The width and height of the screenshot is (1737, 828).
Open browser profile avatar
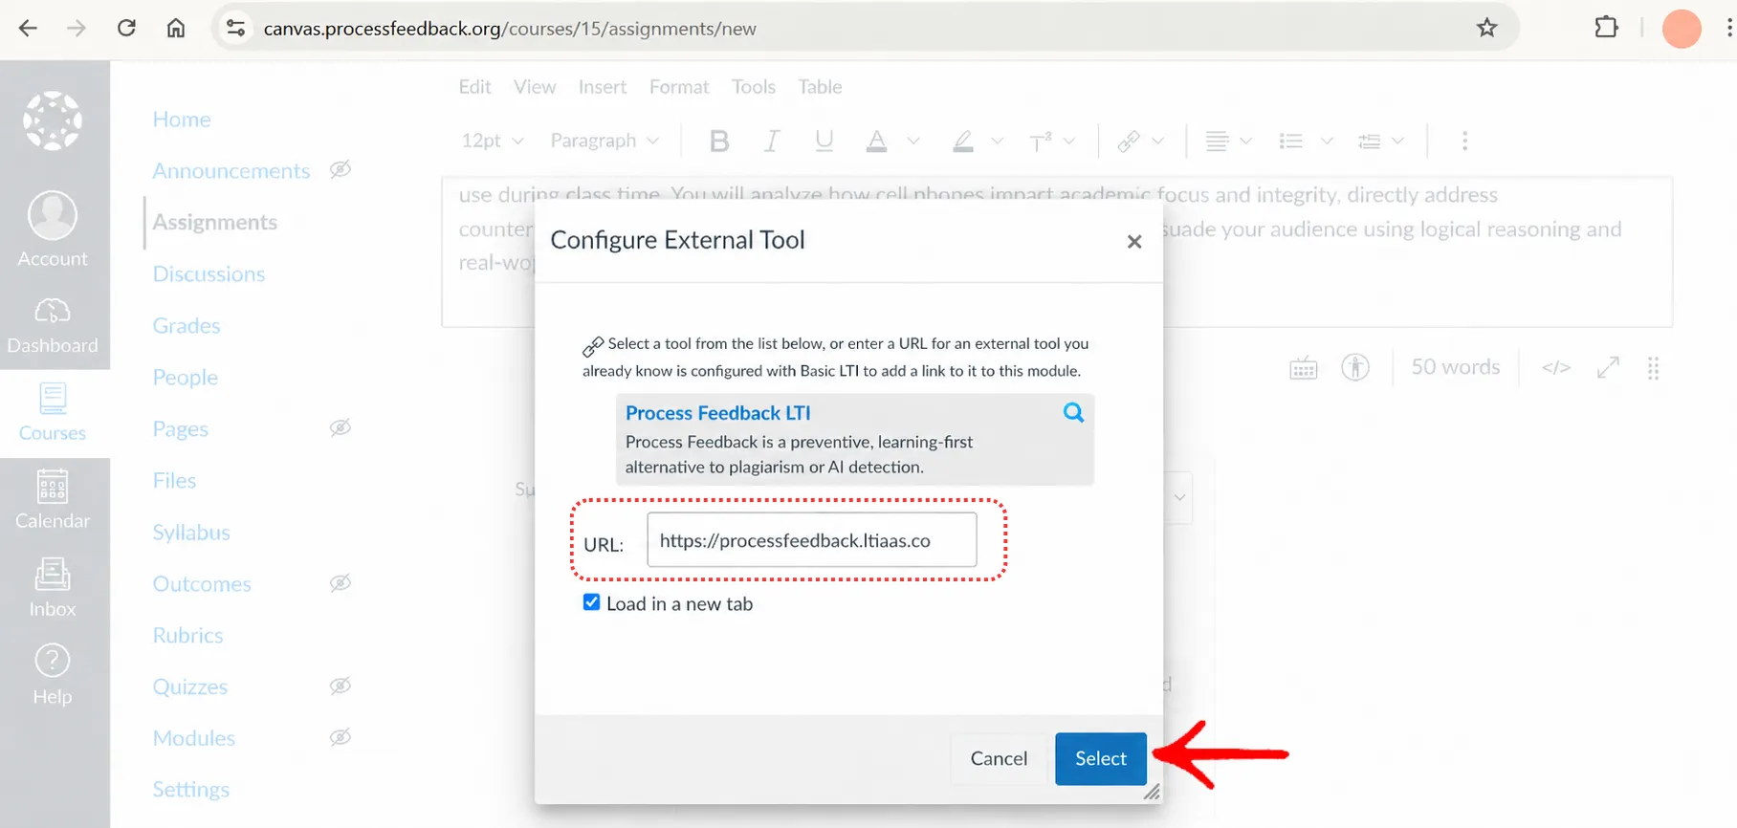point(1682,28)
